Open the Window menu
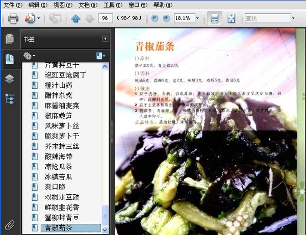The image size is (306, 235). pos(138,5)
